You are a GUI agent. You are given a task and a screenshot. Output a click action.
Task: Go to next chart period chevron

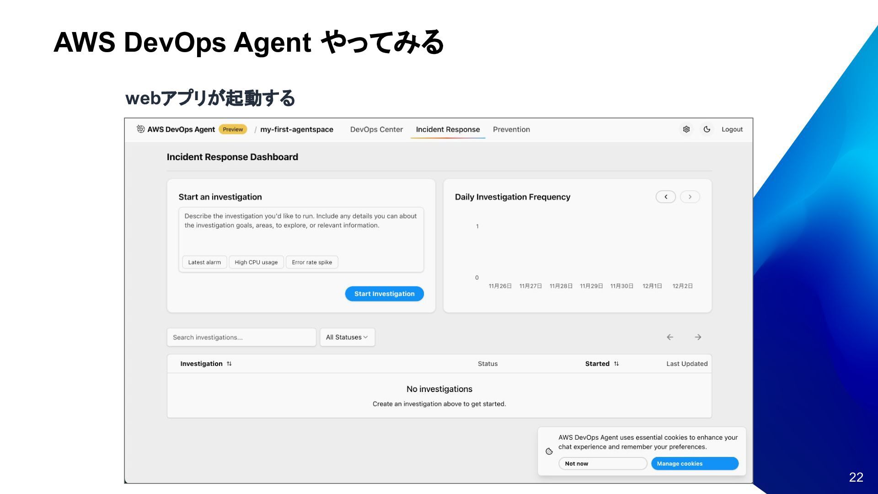(x=690, y=197)
